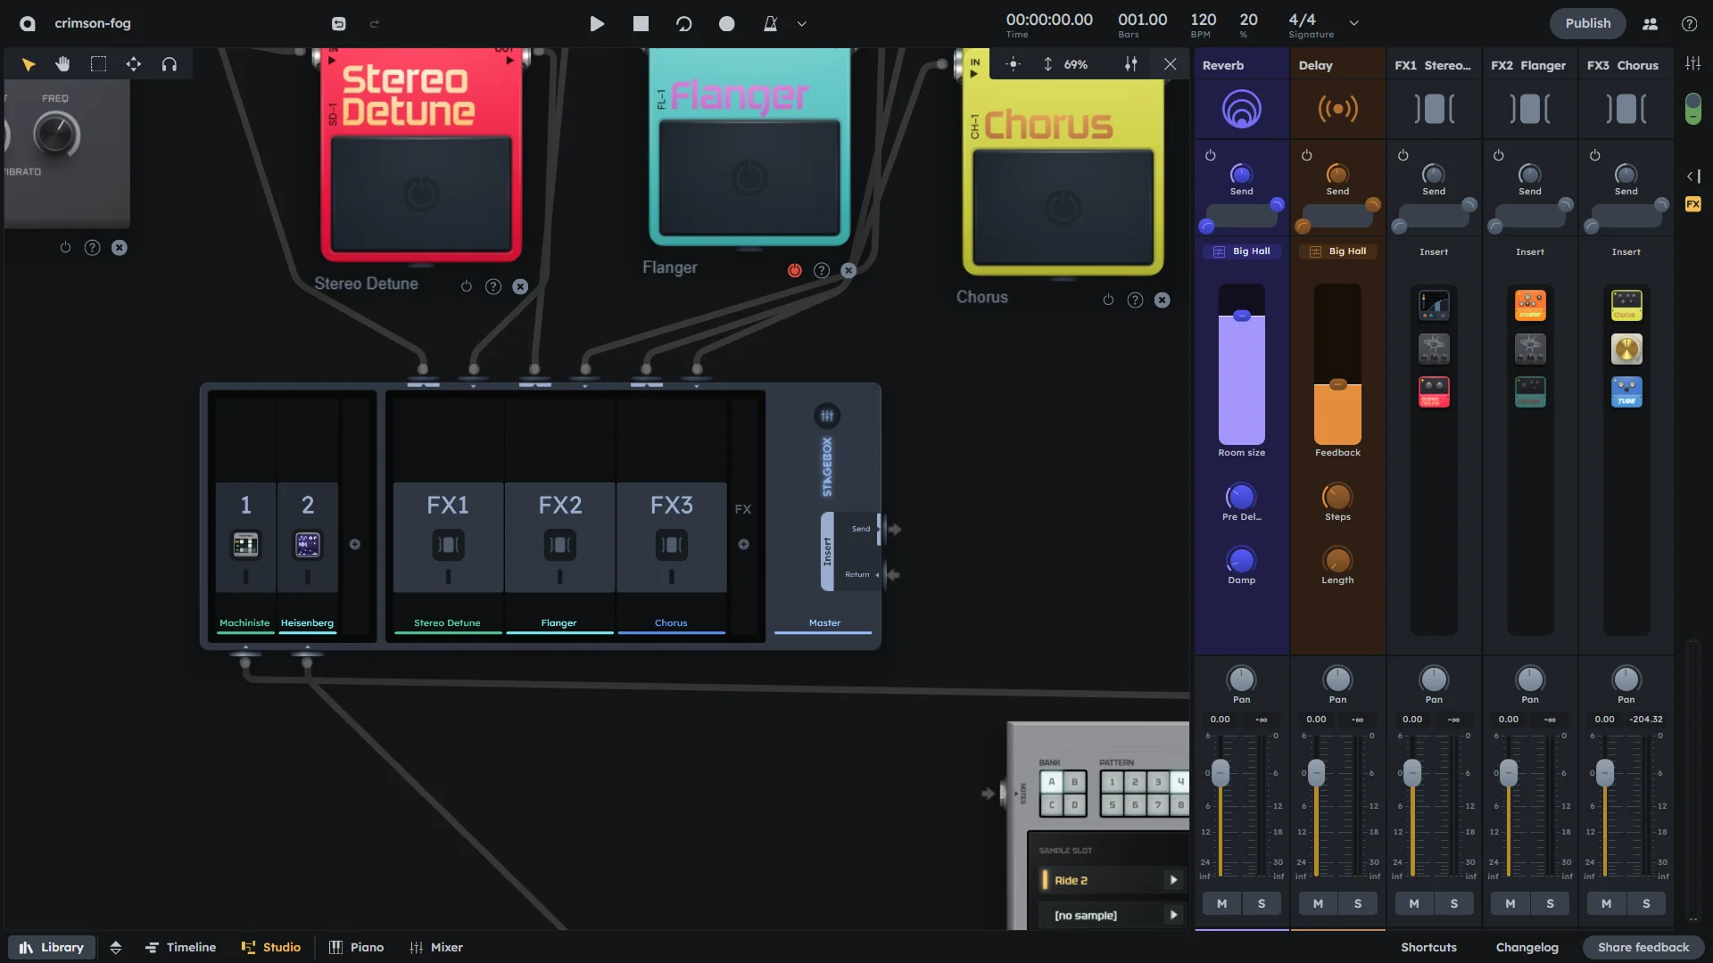This screenshot has width=1713, height=963.
Task: Click the Stagebox mixer settings icon
Action: click(827, 416)
